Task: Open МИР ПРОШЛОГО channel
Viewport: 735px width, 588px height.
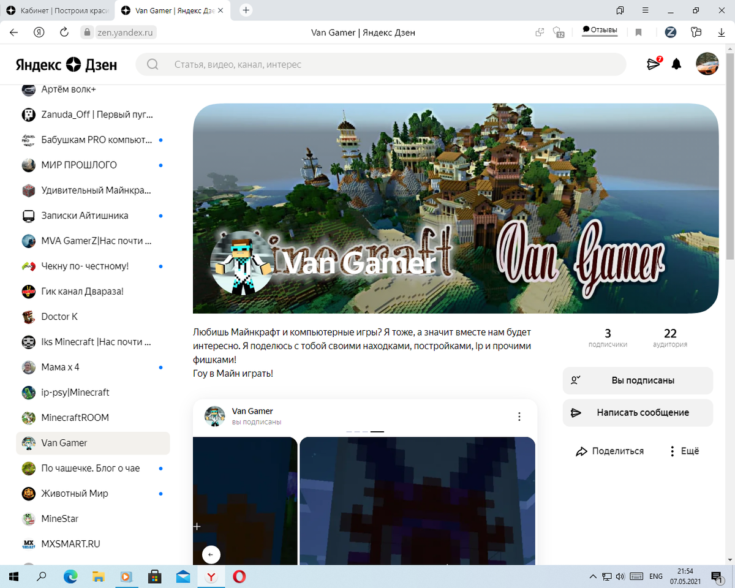Action: (92, 165)
